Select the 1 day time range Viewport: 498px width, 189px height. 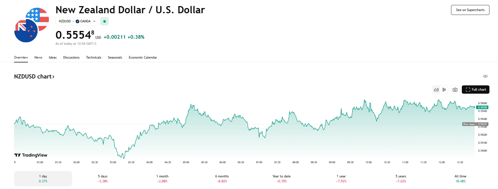(x=43, y=179)
